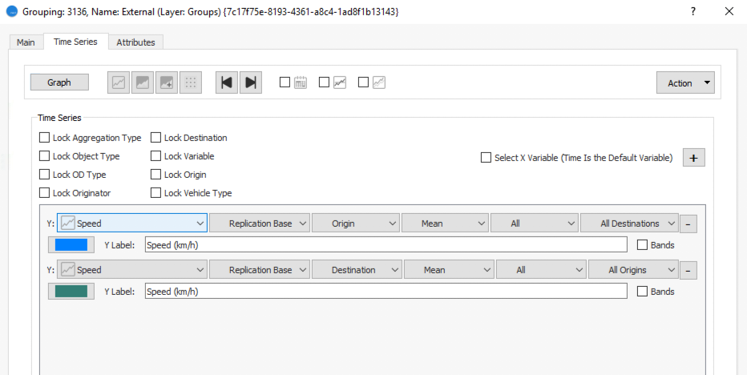Click the plus button to add variable

tap(693, 158)
